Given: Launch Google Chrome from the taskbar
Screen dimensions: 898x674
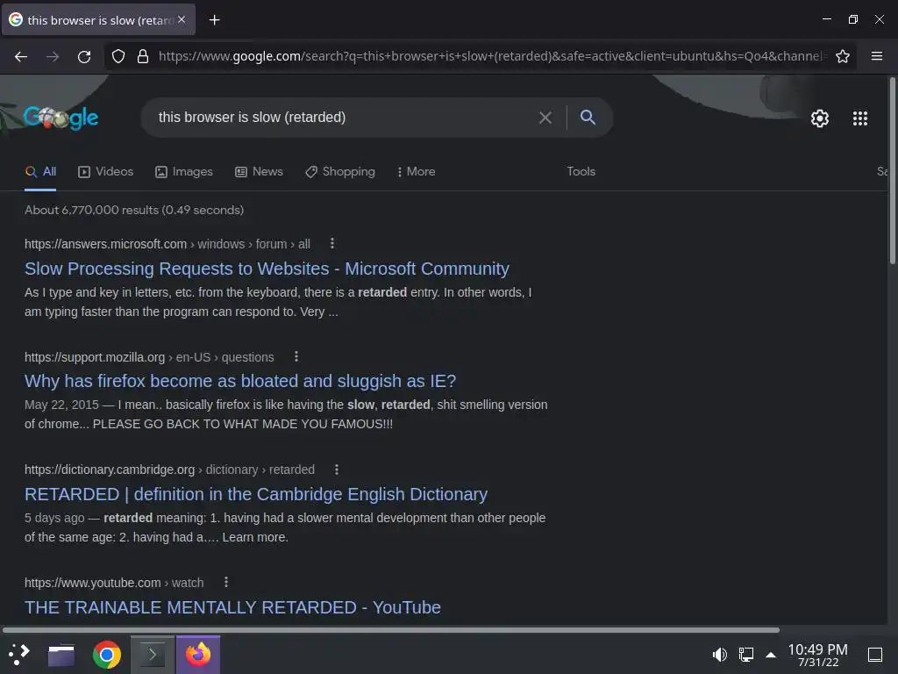Looking at the screenshot, I should point(107,655).
